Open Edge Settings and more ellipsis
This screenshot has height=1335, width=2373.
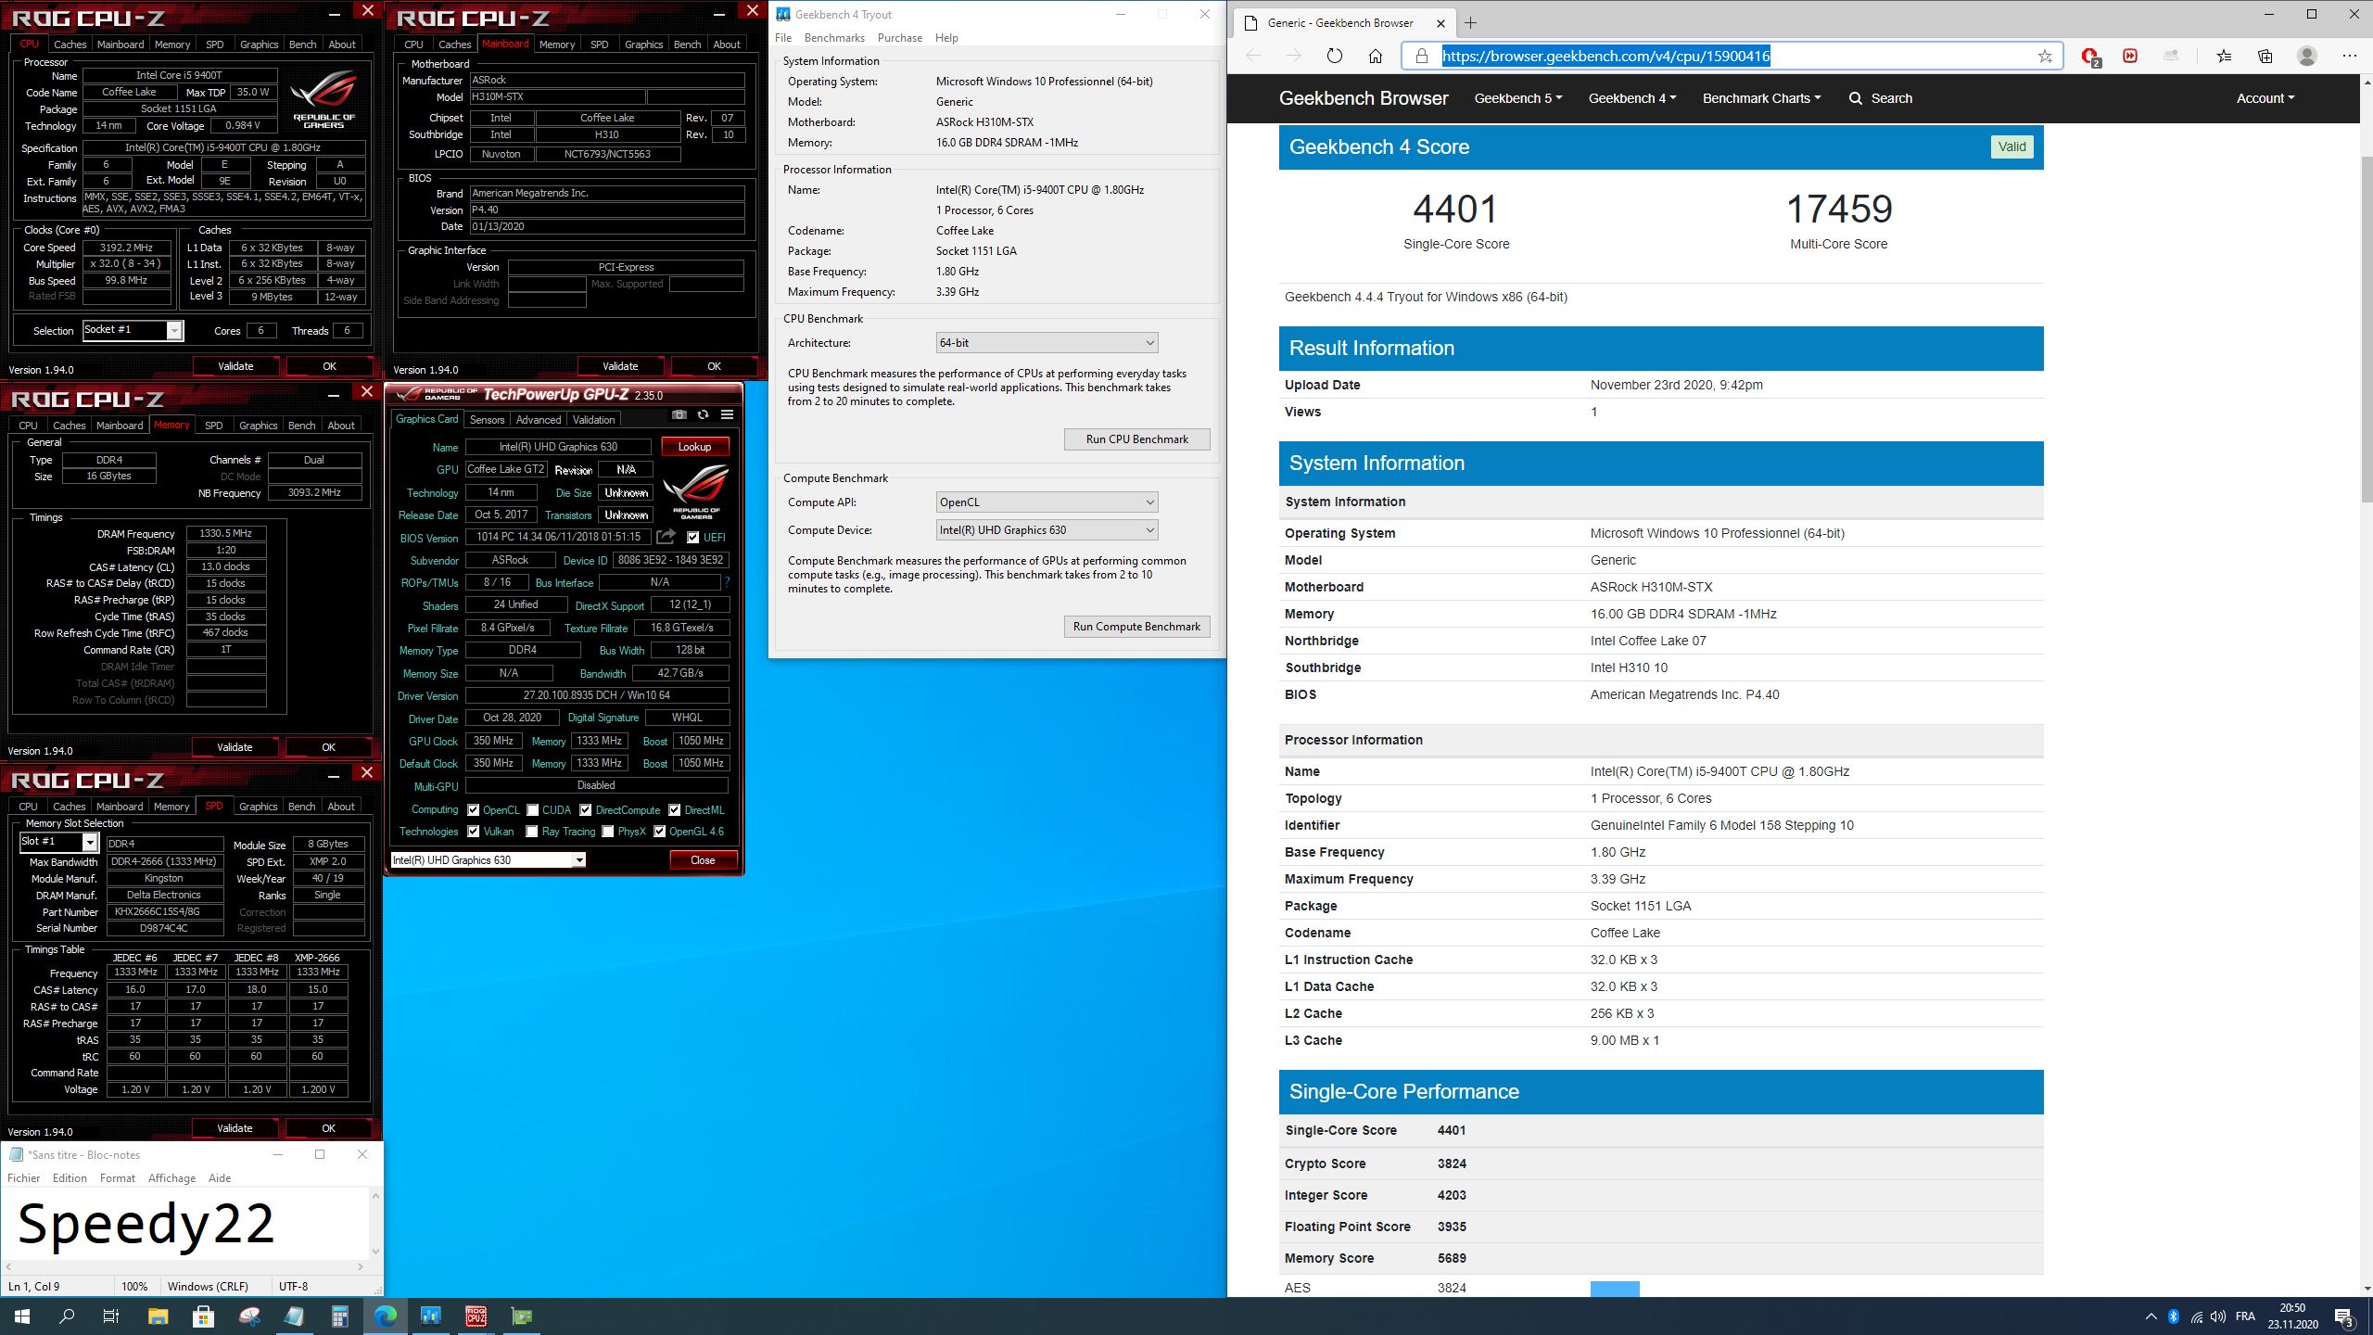click(2349, 56)
